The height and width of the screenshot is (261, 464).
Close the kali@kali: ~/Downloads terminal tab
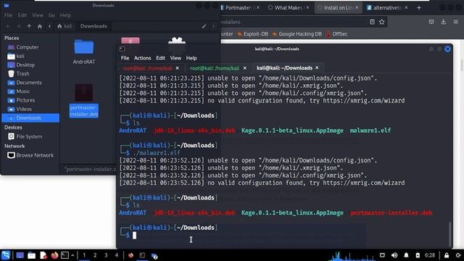point(317,67)
